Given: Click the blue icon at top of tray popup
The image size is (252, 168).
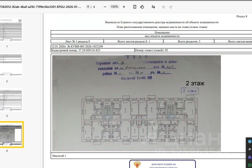Looking at the screenshot, I should pos(250,141).
